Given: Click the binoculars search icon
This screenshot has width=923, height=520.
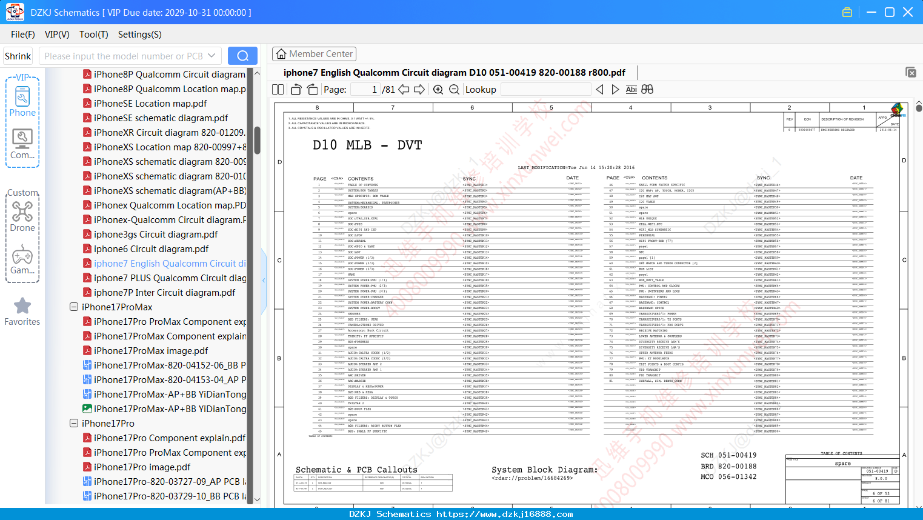Looking at the screenshot, I should pyautogui.click(x=647, y=89).
